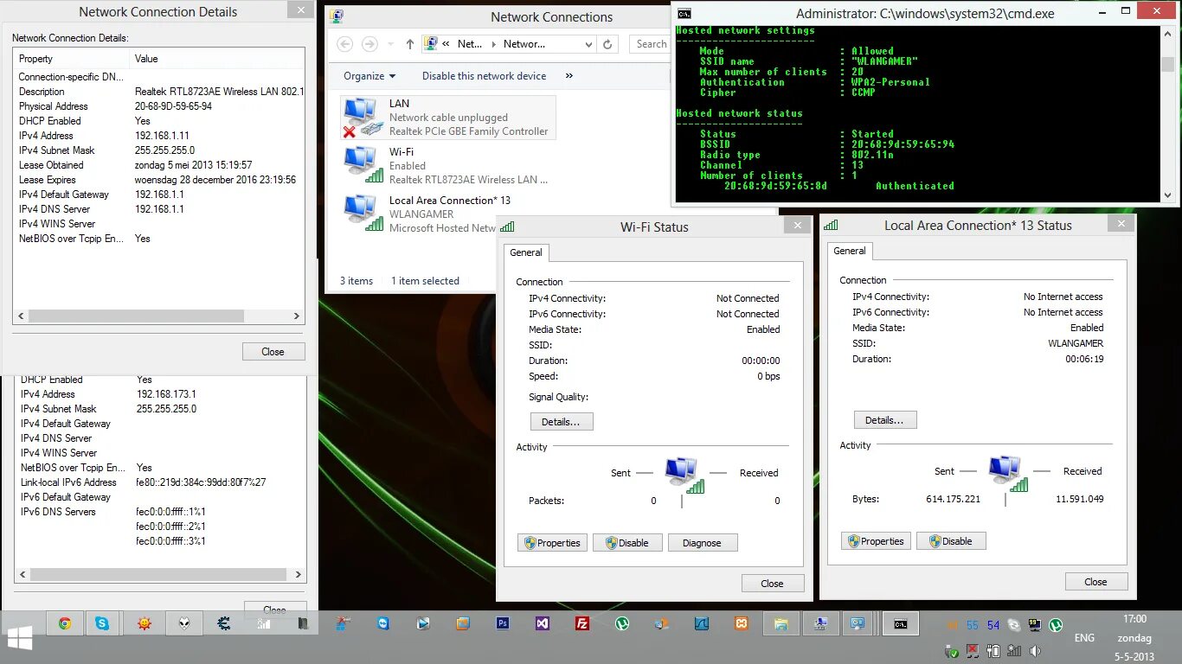Image resolution: width=1182 pixels, height=664 pixels.
Task: Select the Wi-Fi adapter icon
Action: 363,164
